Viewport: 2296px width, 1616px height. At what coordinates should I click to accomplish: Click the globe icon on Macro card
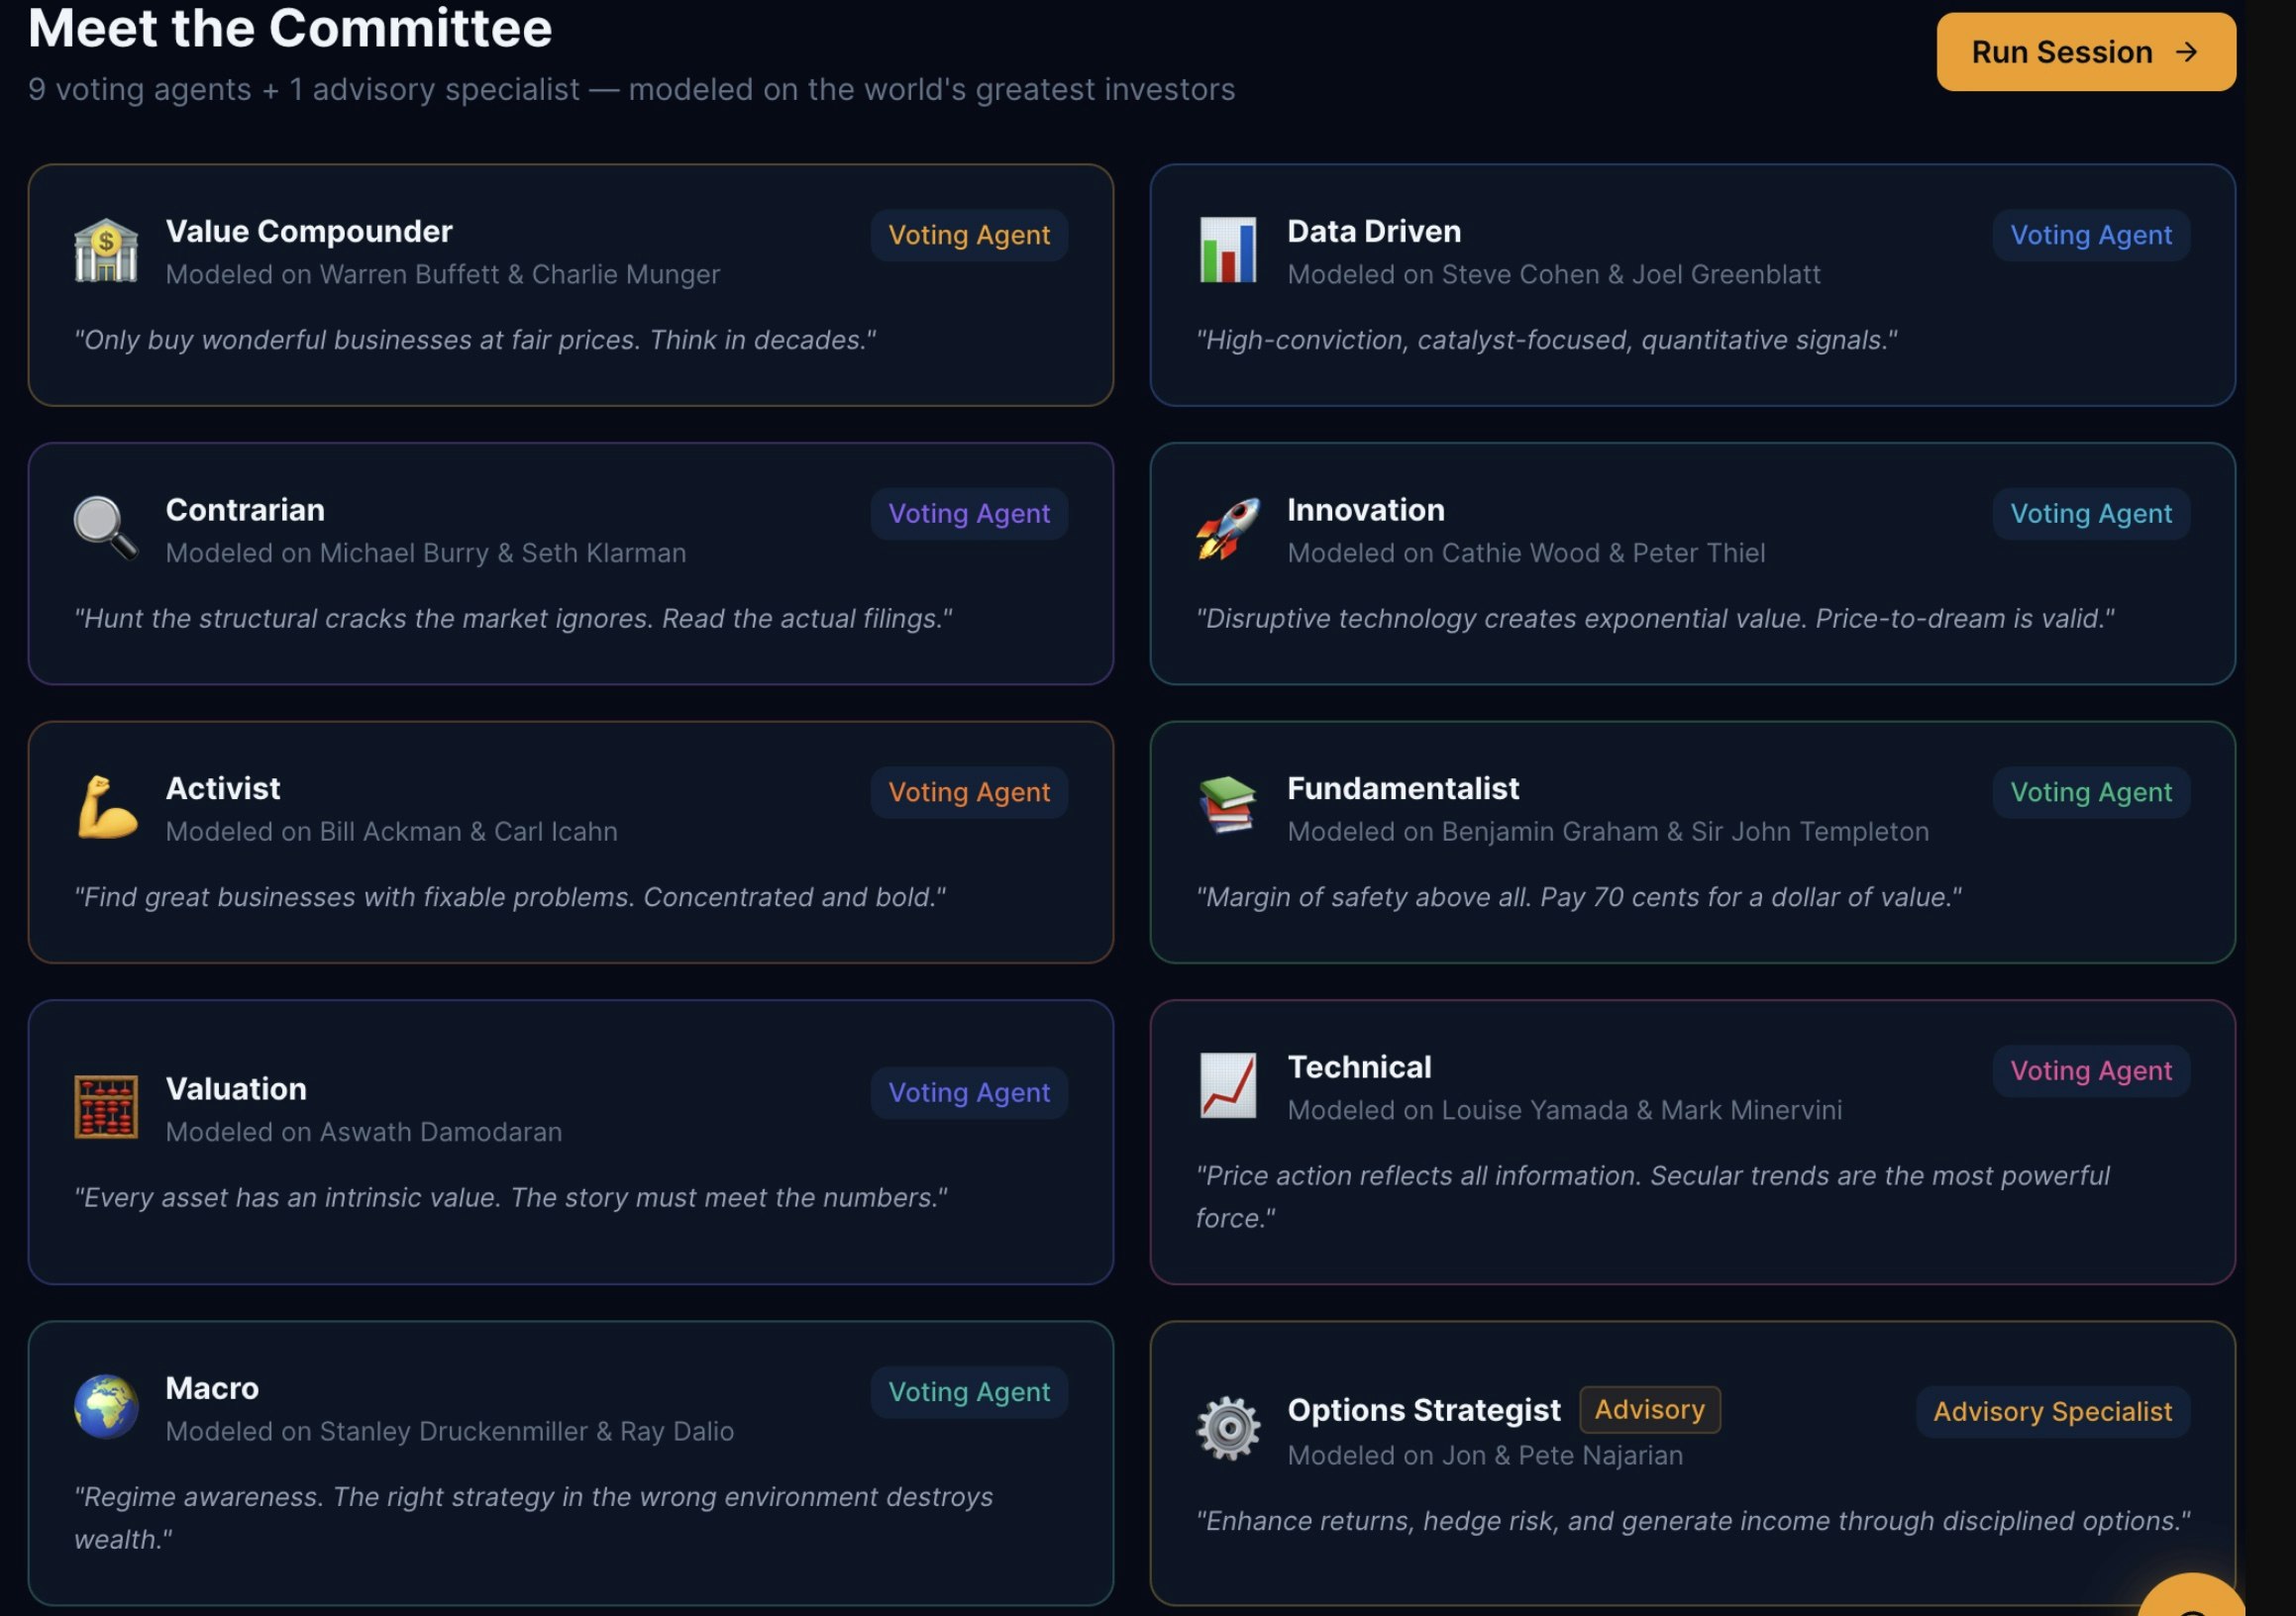pos(105,1404)
